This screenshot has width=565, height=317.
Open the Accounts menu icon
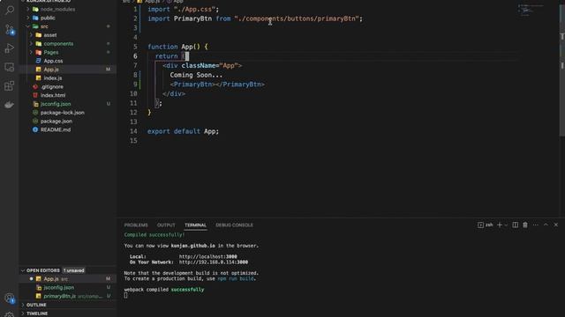10,298
